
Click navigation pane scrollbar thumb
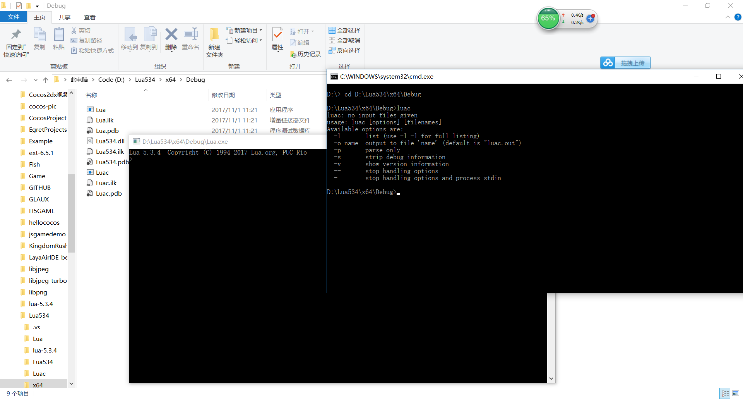(71, 213)
